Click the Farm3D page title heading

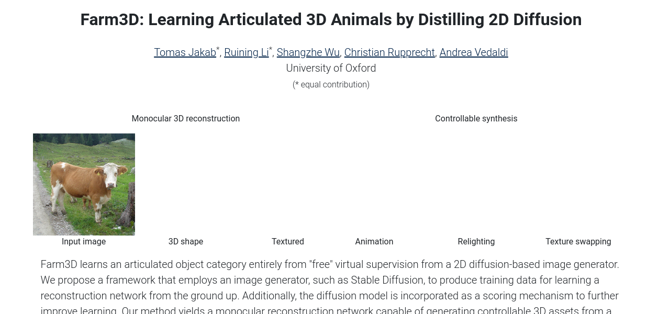click(331, 20)
